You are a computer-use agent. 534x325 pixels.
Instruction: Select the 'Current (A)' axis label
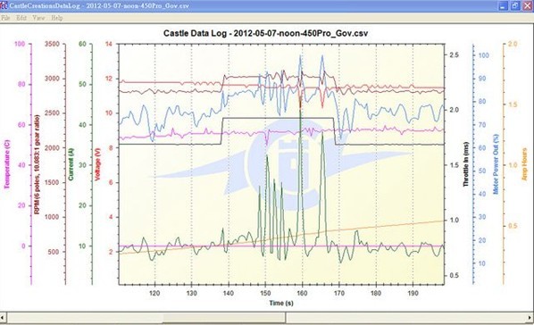[x=71, y=164]
